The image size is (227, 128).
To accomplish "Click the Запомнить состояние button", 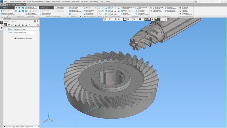I will pos(25,38).
